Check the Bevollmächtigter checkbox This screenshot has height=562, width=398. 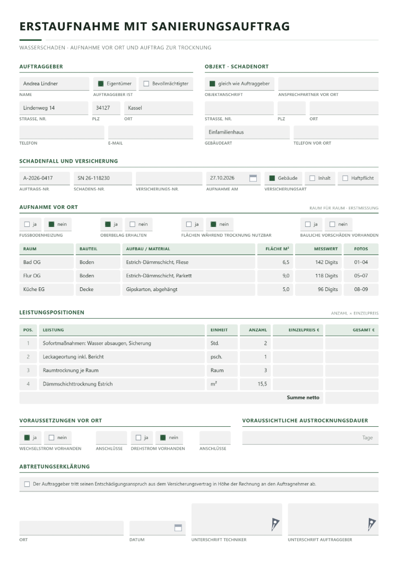(x=146, y=84)
